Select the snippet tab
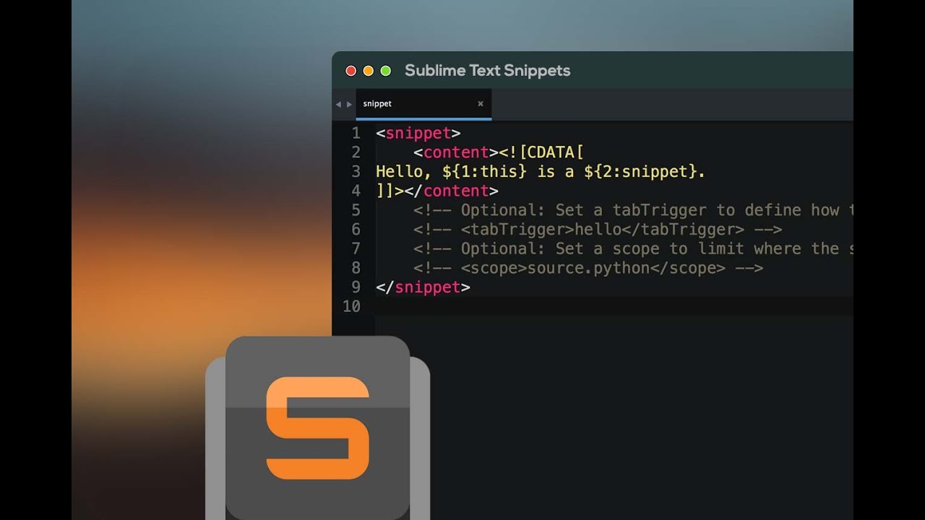The width and height of the screenshot is (925, 520). (x=423, y=104)
